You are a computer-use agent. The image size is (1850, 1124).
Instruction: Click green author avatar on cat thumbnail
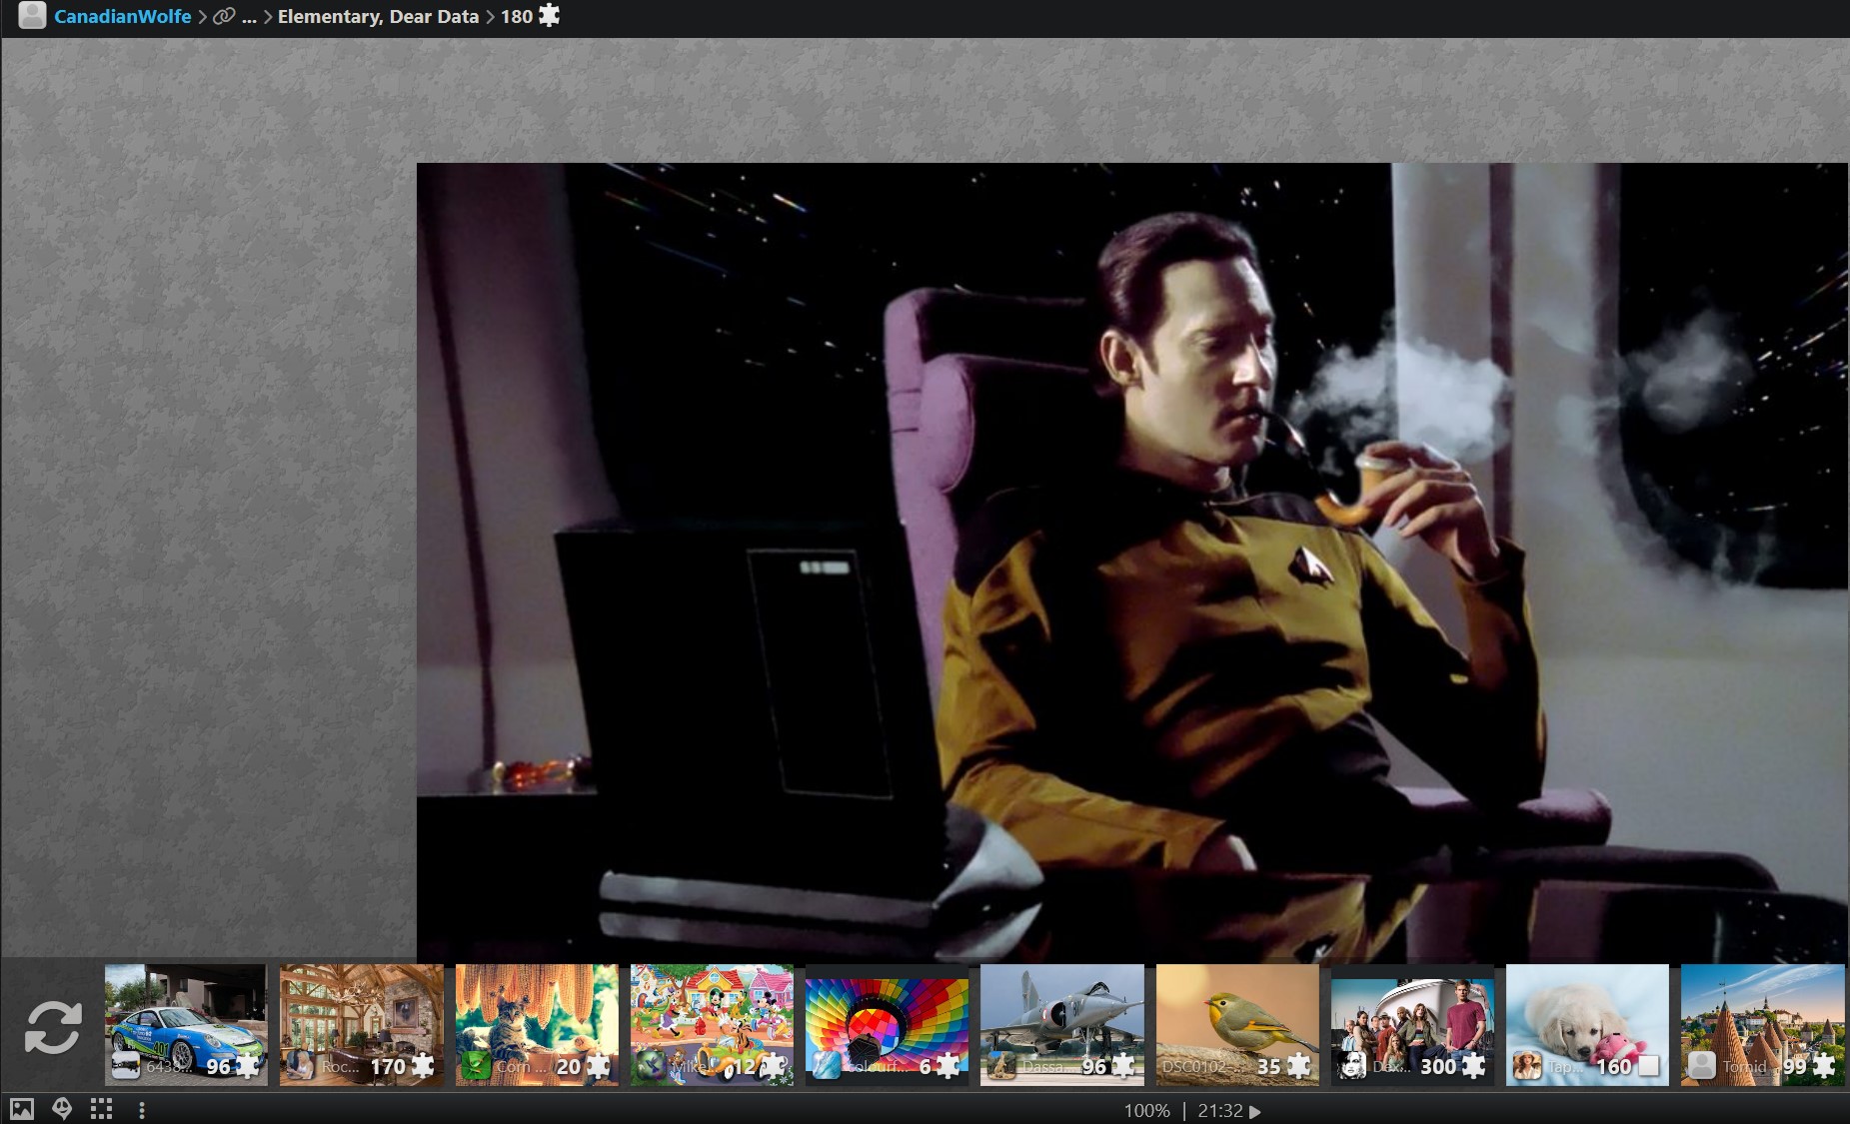click(x=476, y=1066)
